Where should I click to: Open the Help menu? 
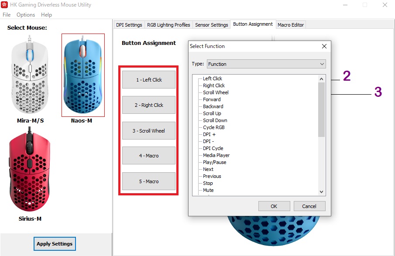pos(46,14)
